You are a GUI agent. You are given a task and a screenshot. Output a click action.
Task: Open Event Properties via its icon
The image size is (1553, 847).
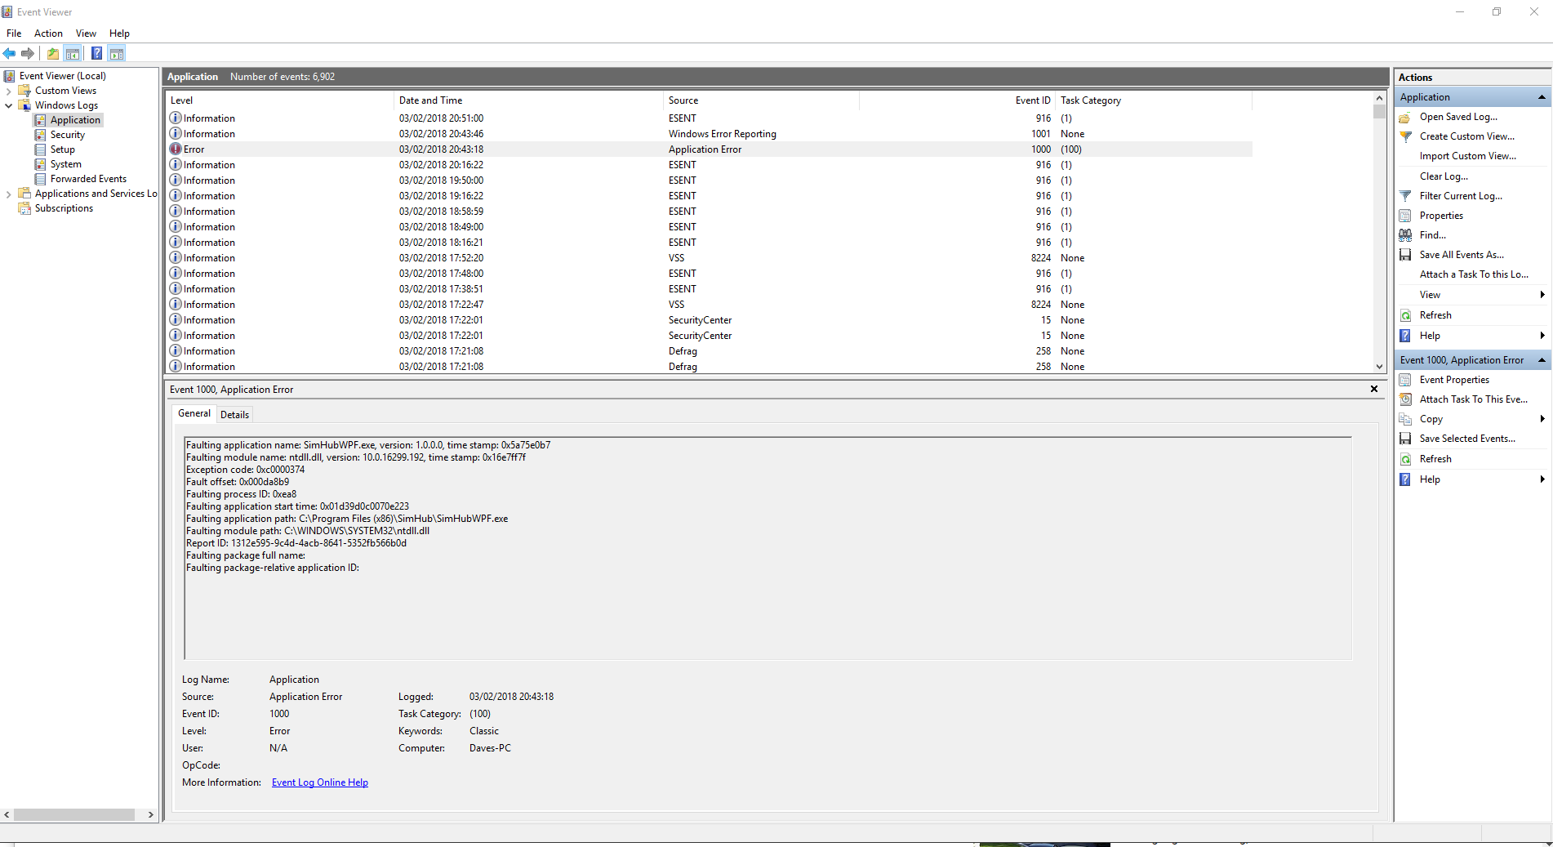click(x=1404, y=379)
